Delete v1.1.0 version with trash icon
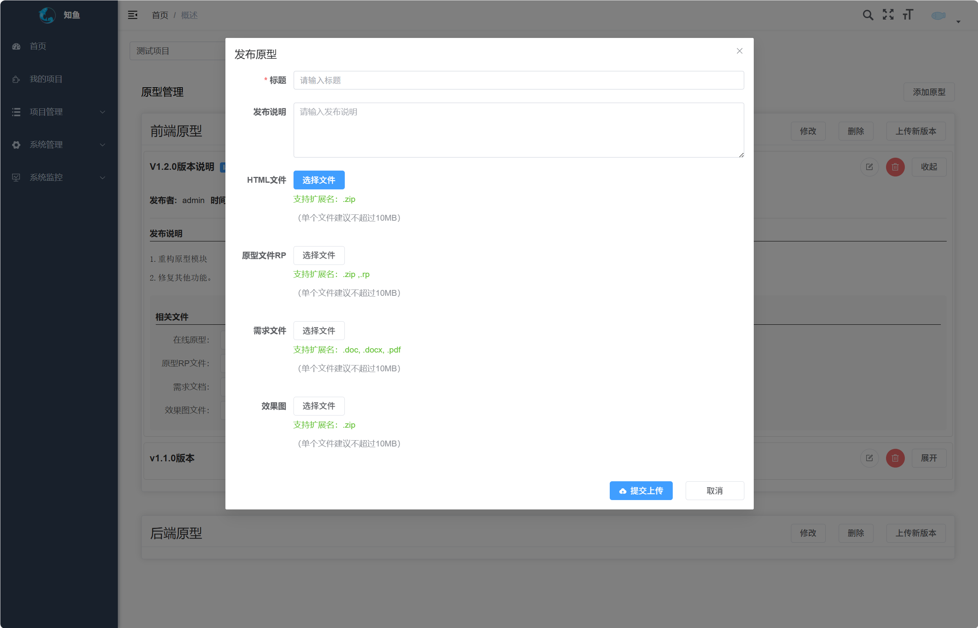This screenshot has height=628, width=978. (x=895, y=458)
